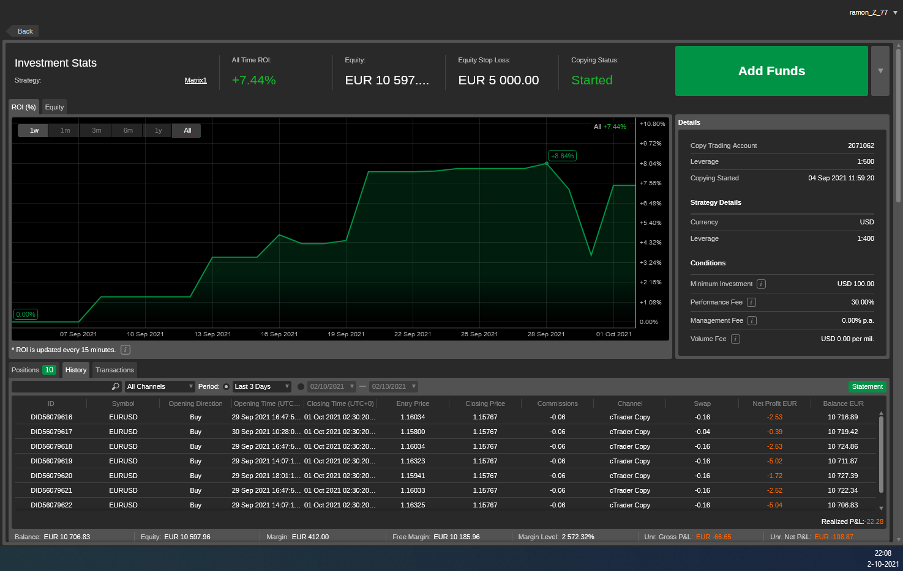Open the start date 02/10/2021 picker

(x=332, y=386)
